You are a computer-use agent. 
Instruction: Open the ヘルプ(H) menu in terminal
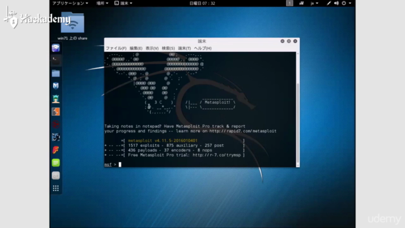202,48
